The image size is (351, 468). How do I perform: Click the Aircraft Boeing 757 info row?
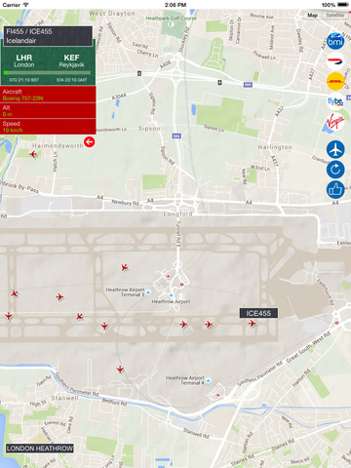(48, 95)
